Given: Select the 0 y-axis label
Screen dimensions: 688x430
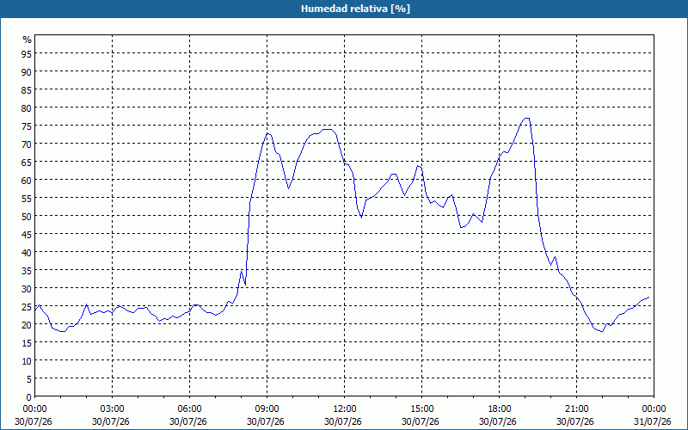Looking at the screenshot, I should (29, 397).
